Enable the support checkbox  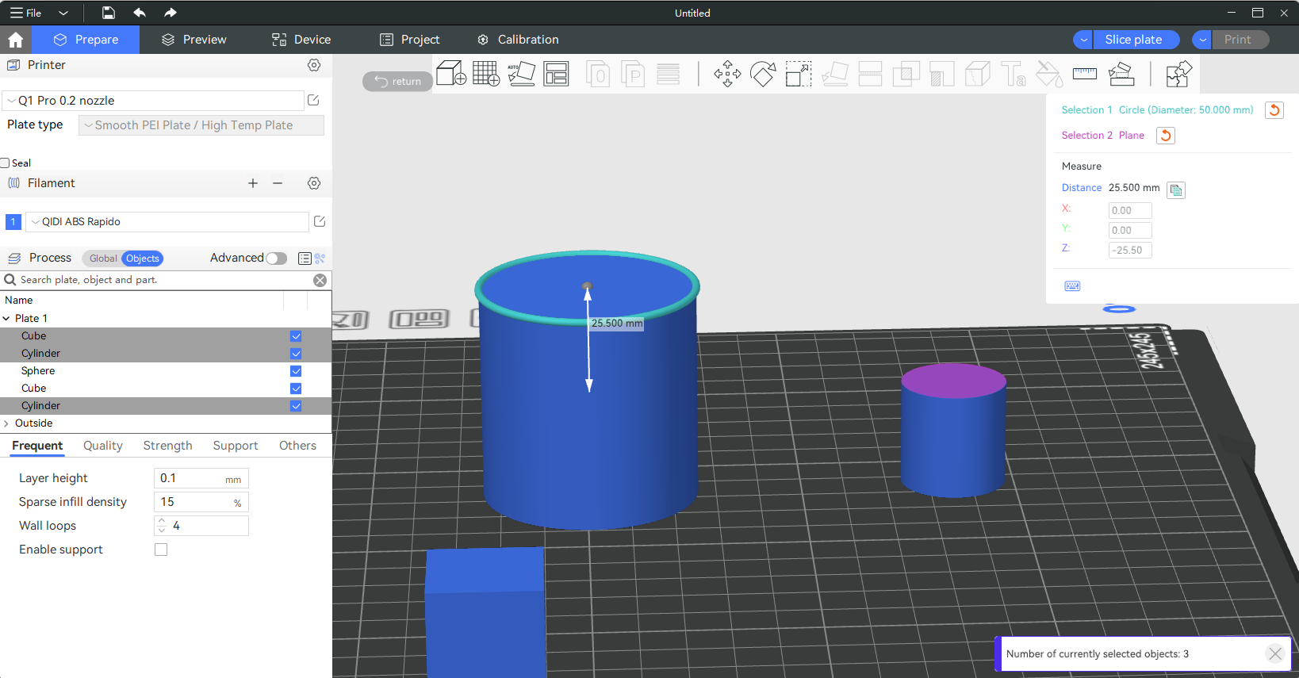pos(161,550)
